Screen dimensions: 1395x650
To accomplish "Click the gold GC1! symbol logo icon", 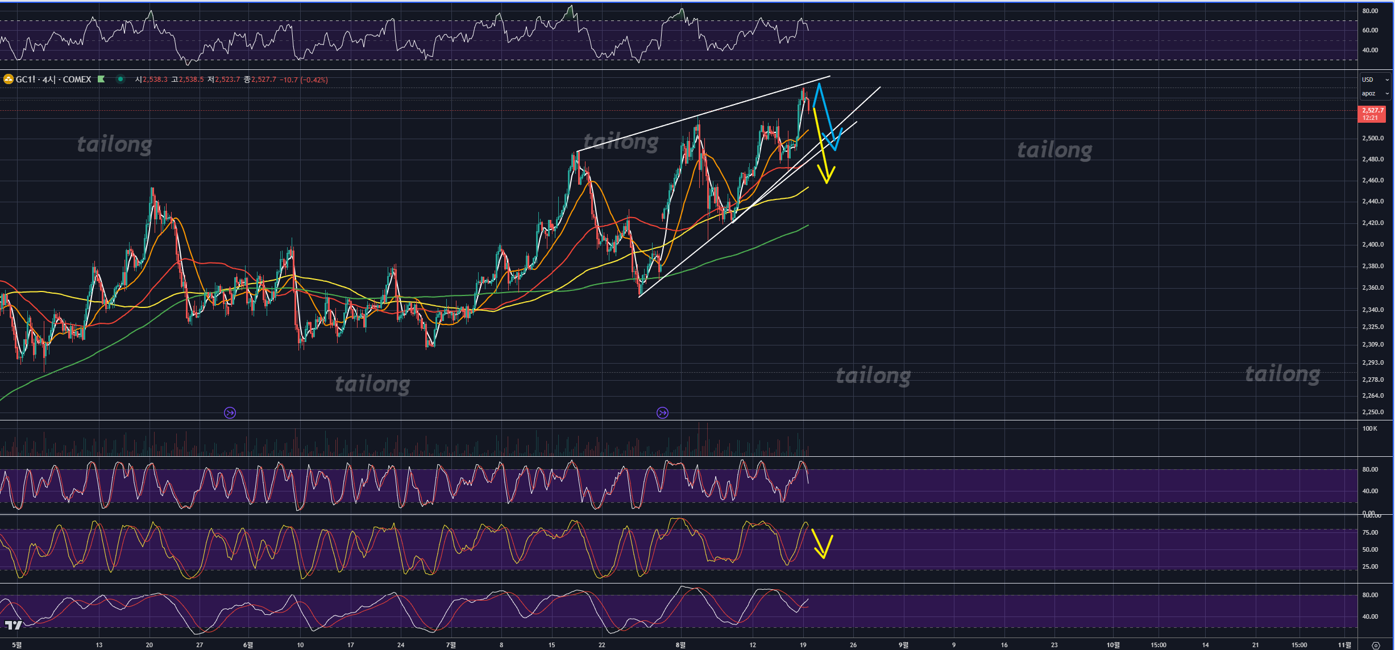I will pos(8,80).
